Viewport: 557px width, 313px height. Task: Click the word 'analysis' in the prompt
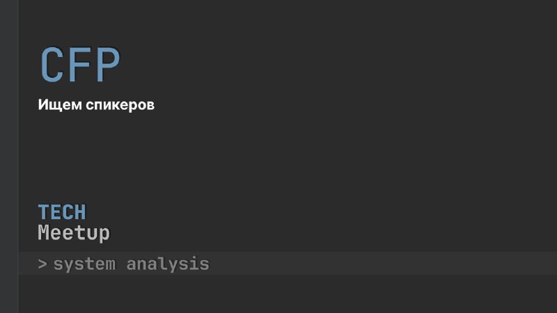pyautogui.click(x=168, y=264)
